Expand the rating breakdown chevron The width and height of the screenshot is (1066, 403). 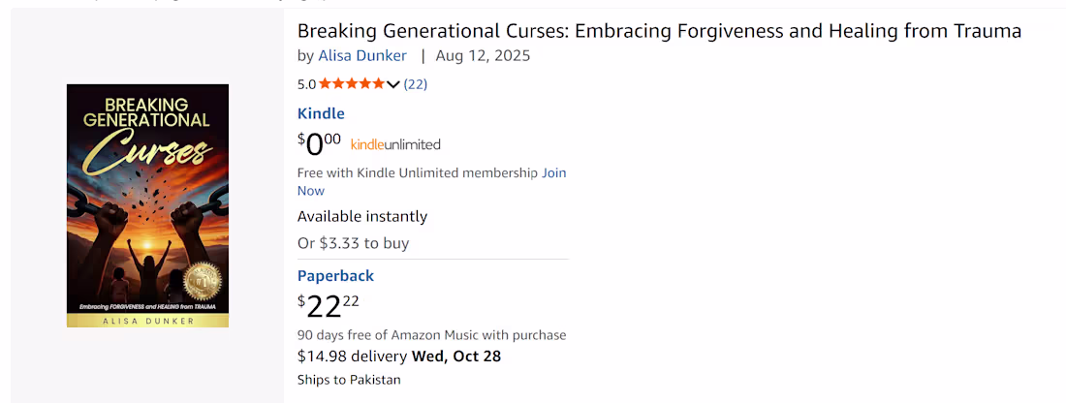[392, 85]
